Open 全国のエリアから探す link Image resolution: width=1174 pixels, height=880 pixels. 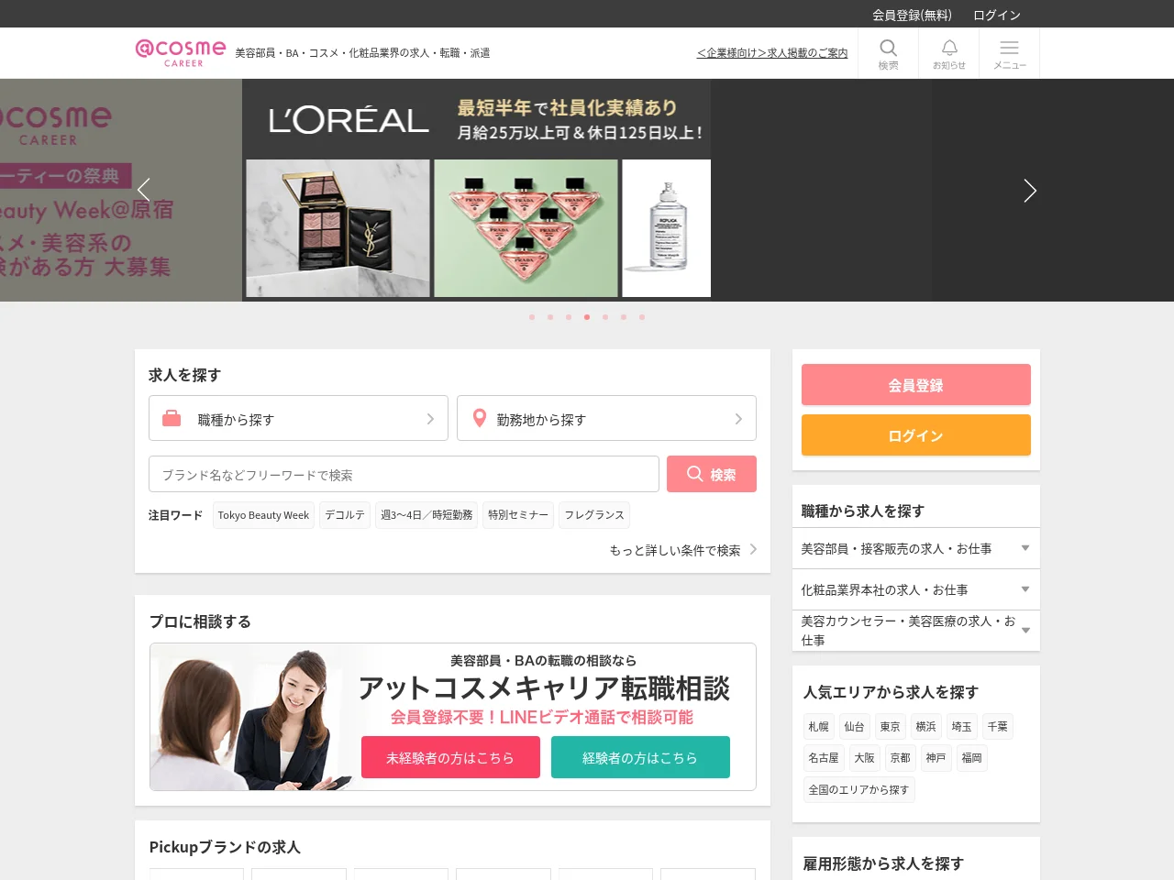[858, 789]
